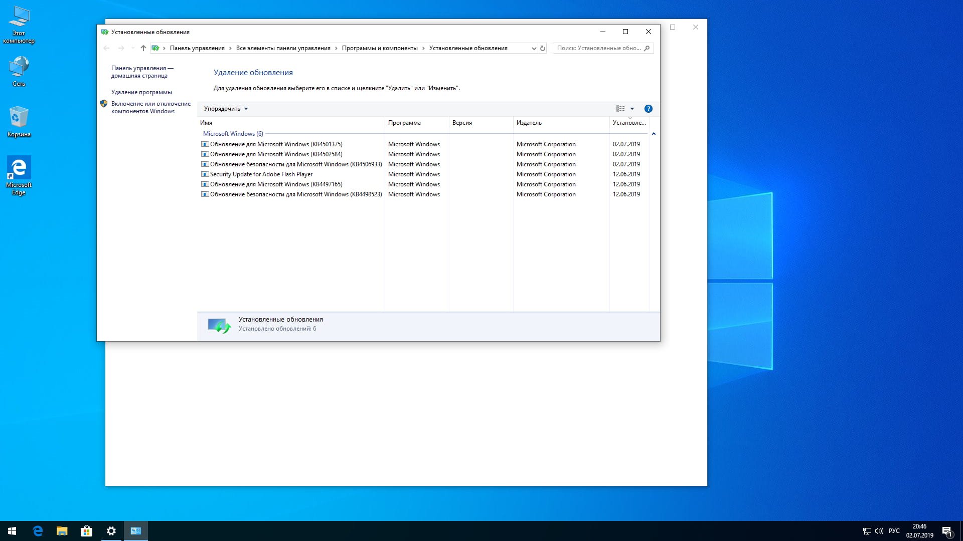Open the Корзина recycle bin icon
Screen dimensions: 963x541
(x=19, y=121)
